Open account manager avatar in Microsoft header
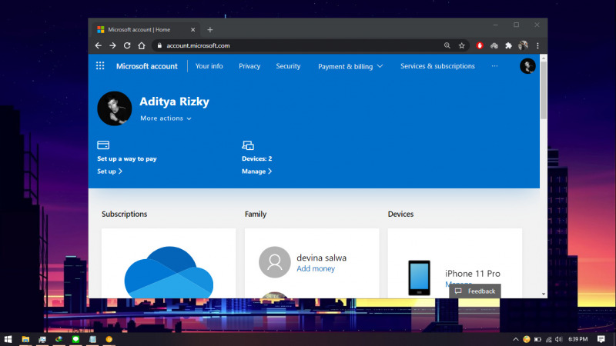Image resolution: width=616 pixels, height=346 pixels. pos(527,66)
